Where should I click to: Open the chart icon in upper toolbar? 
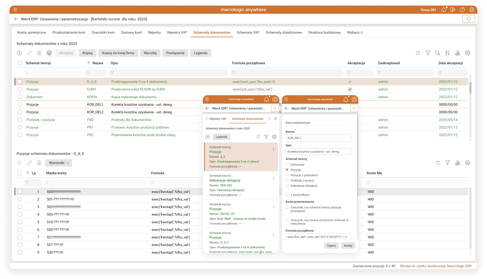tap(457, 53)
